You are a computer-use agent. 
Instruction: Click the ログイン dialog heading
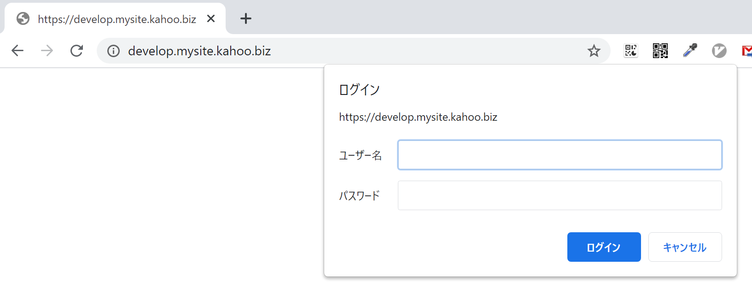360,89
